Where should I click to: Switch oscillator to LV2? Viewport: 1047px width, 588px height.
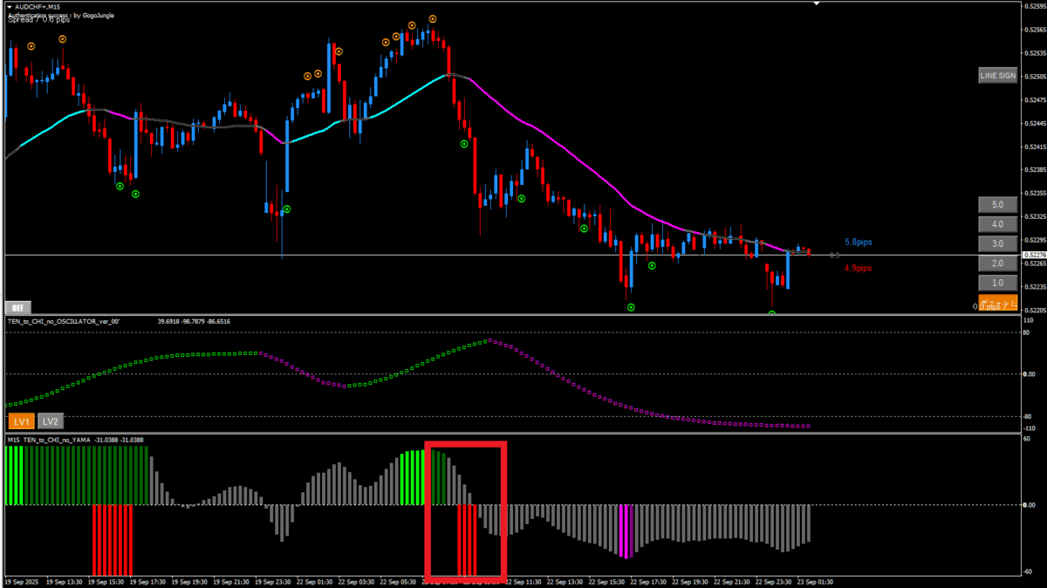pos(51,421)
